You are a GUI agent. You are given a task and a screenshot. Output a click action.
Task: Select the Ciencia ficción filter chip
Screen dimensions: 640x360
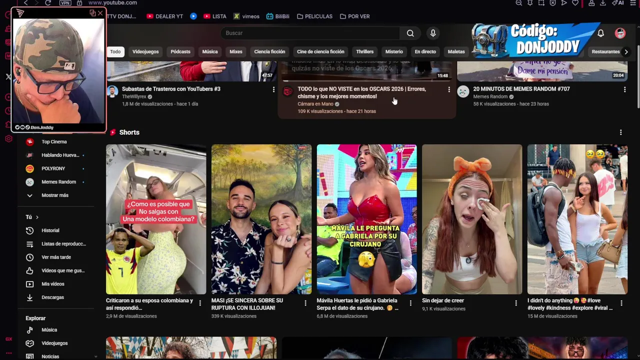pos(269,51)
